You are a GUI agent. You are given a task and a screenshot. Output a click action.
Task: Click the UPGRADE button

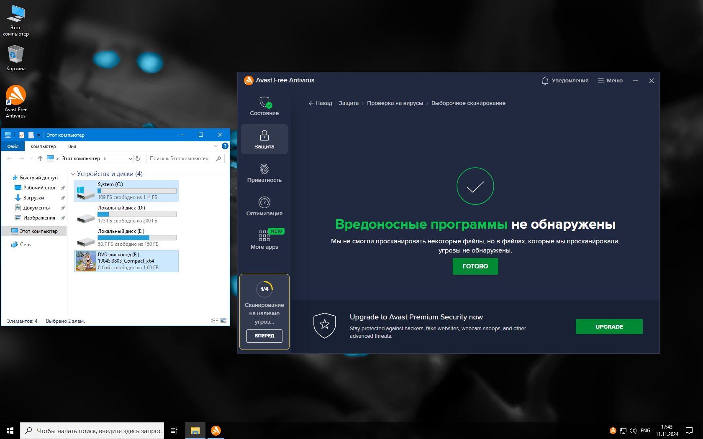click(x=609, y=327)
